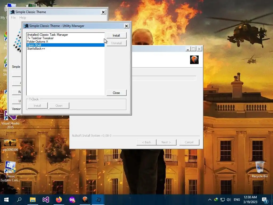
Task: Click ENG language indicator
Action: coord(237,200)
